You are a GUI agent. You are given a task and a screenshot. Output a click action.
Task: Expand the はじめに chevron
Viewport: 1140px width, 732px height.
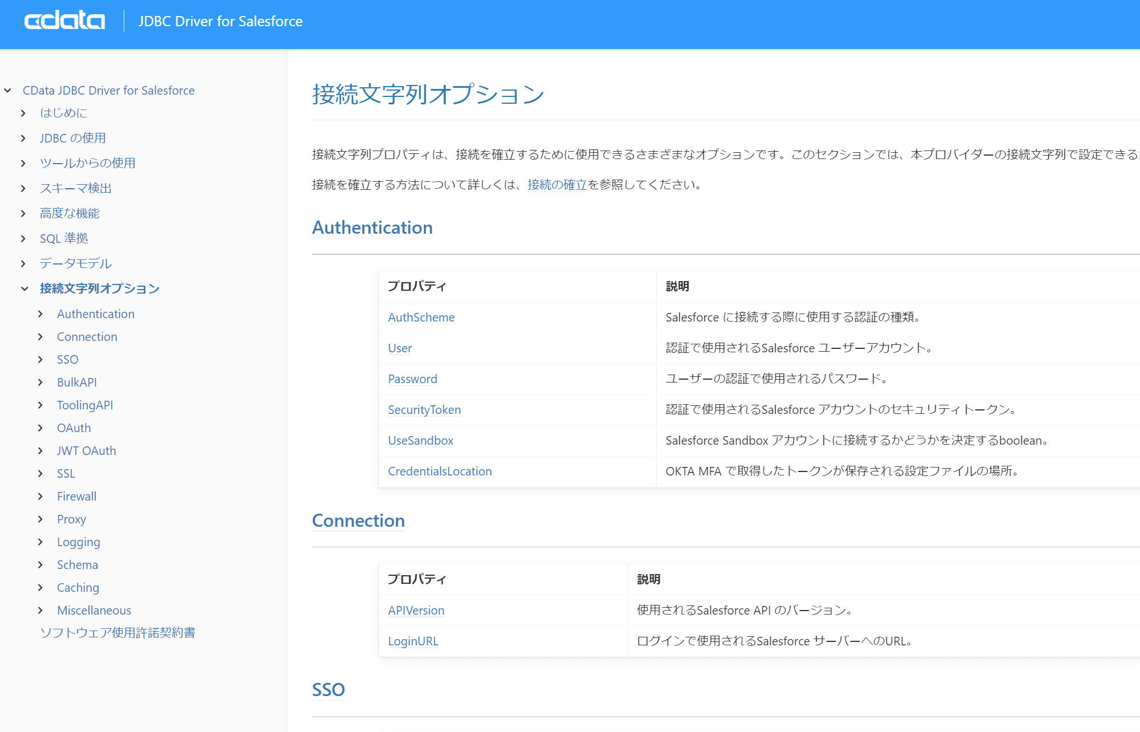tap(23, 113)
